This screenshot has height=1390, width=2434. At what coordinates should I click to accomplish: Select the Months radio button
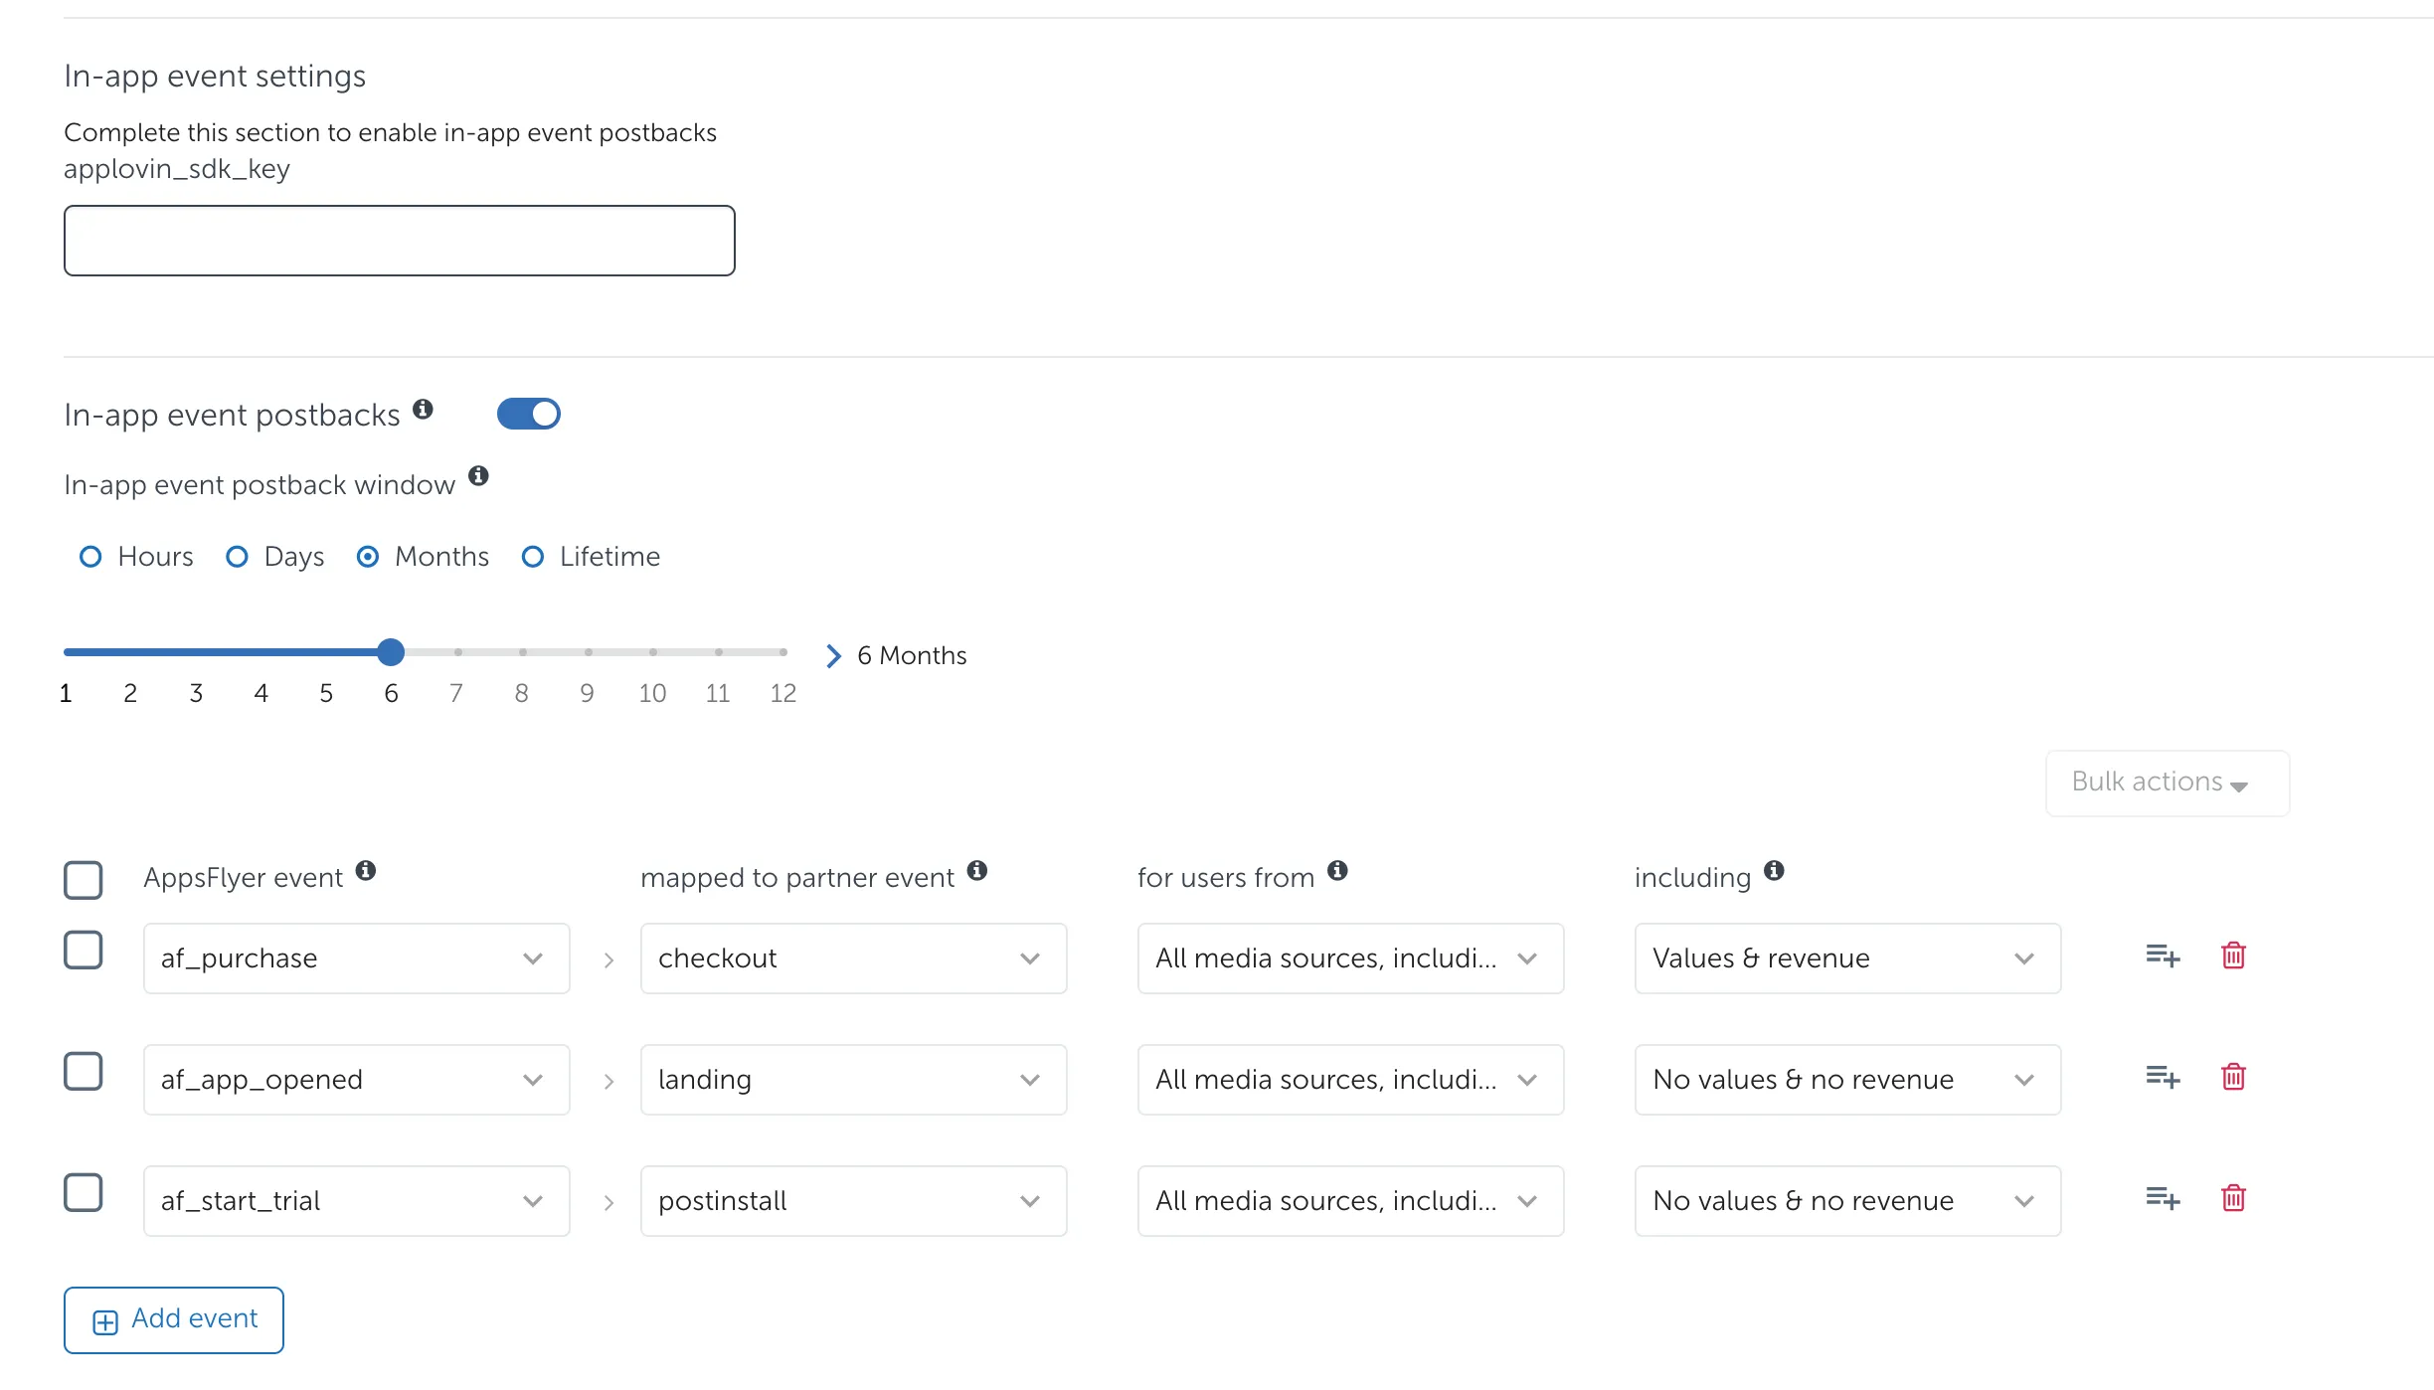pyautogui.click(x=368, y=556)
